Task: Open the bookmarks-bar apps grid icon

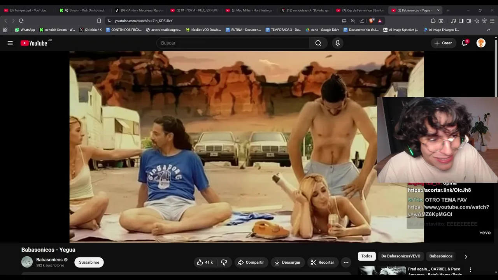Action: click(5, 30)
